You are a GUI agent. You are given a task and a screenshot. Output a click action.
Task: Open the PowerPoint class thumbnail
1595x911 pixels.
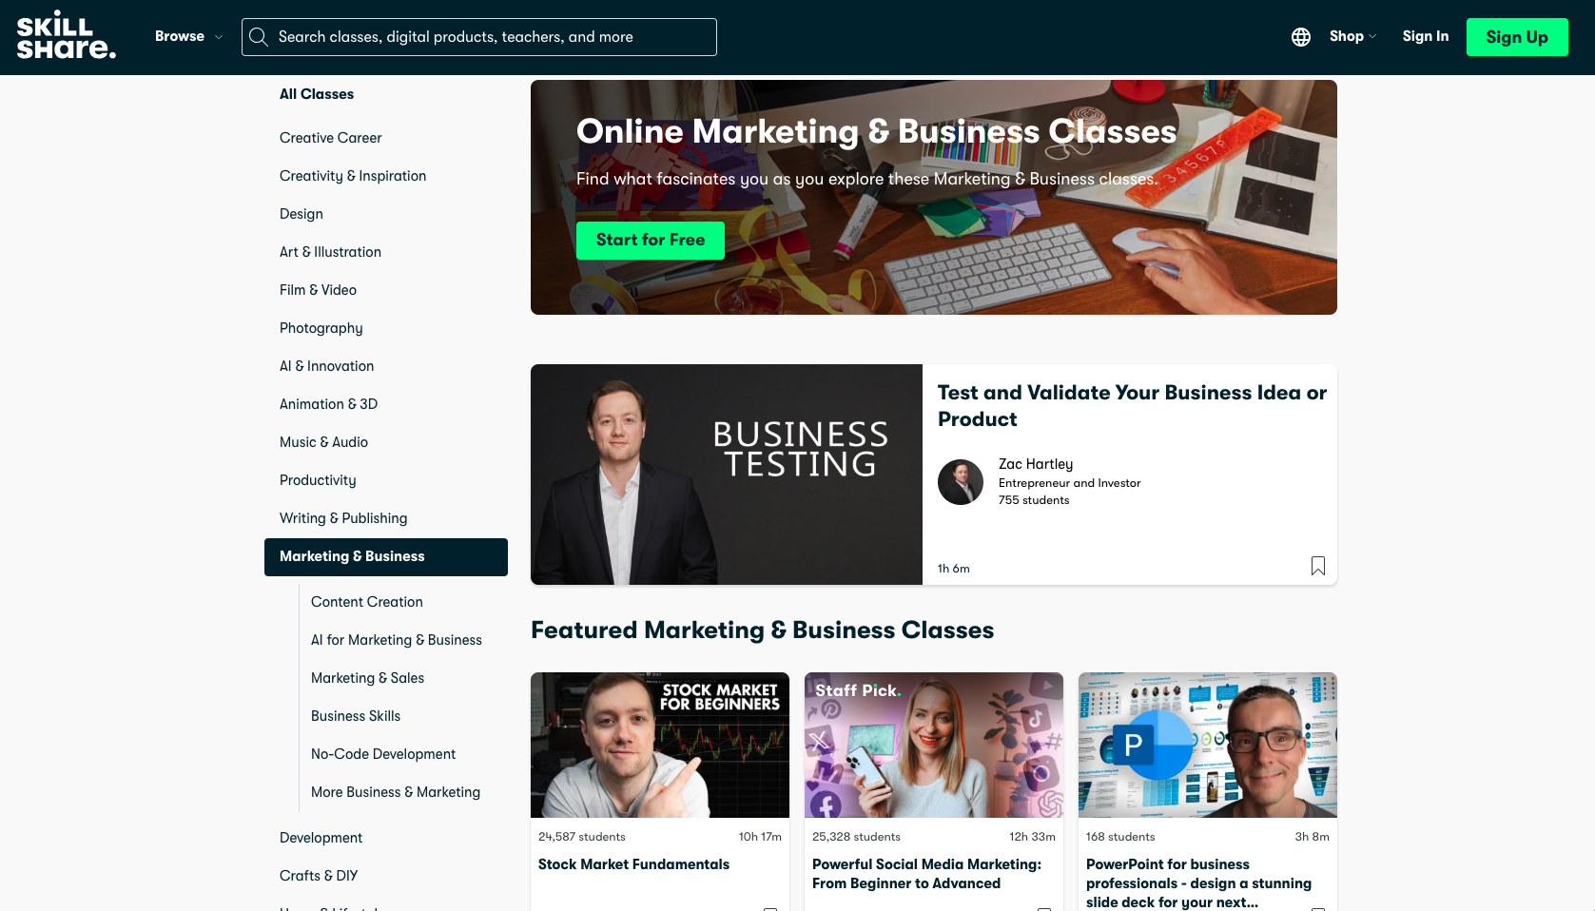[x=1208, y=745]
